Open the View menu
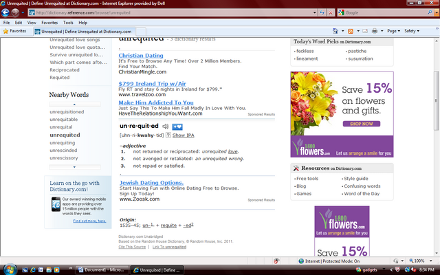 (x=32, y=23)
